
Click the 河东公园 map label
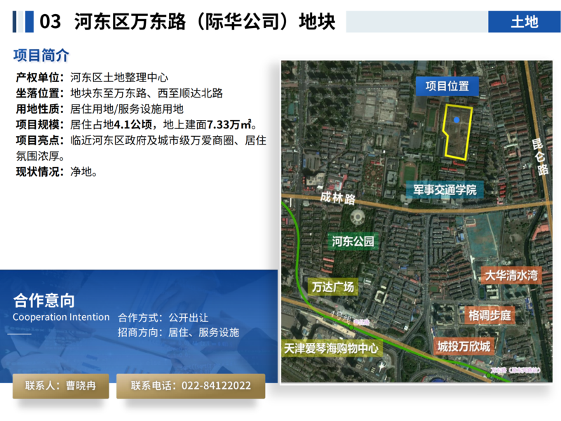tap(353, 241)
